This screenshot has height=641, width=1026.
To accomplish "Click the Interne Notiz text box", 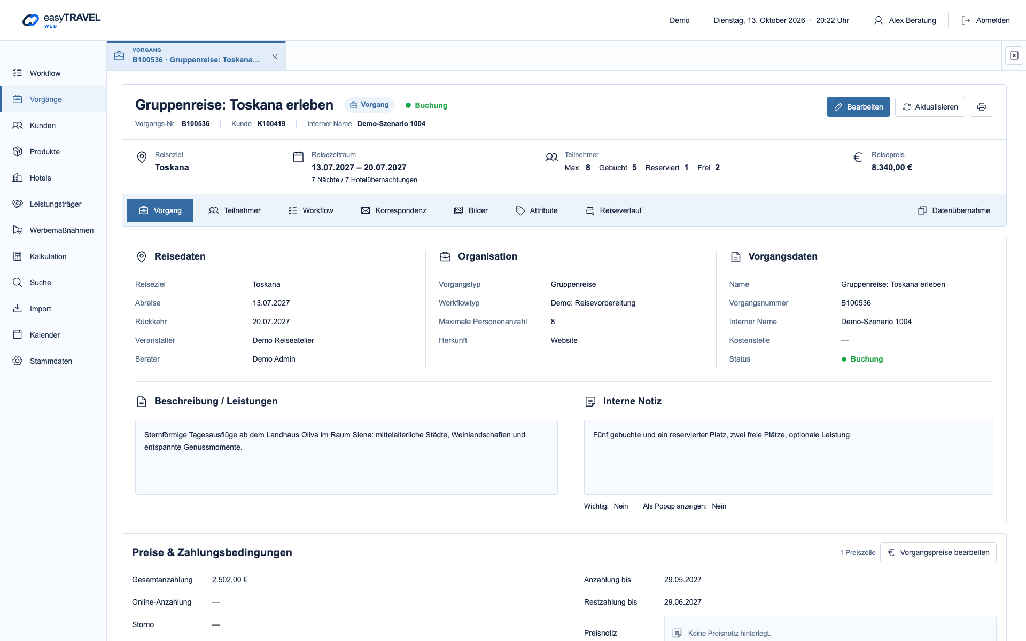I will [789, 457].
